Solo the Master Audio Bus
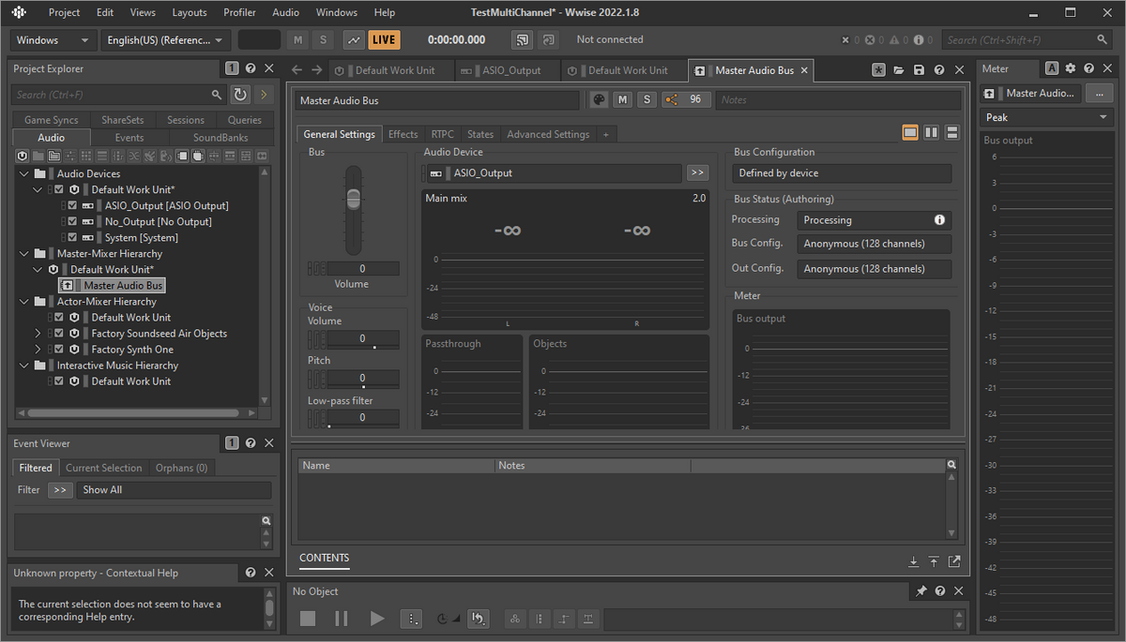 [647, 100]
